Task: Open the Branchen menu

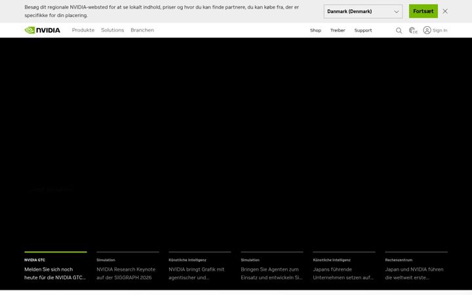Action: (x=142, y=30)
